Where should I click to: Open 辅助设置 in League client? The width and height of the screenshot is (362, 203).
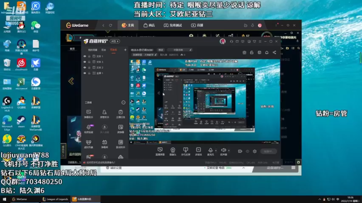click(114, 168)
